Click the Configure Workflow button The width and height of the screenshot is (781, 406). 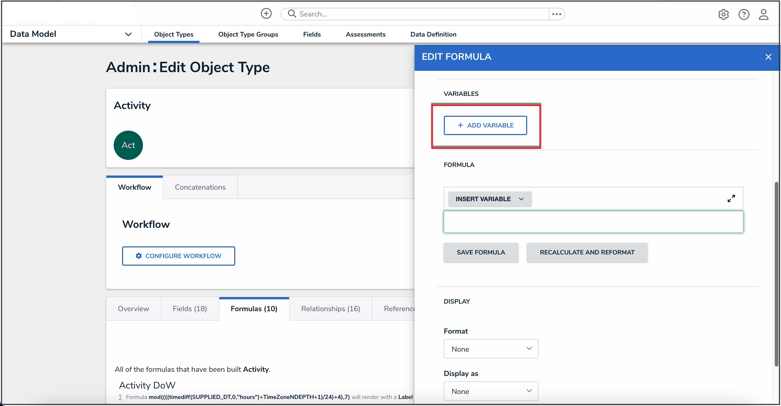click(178, 256)
